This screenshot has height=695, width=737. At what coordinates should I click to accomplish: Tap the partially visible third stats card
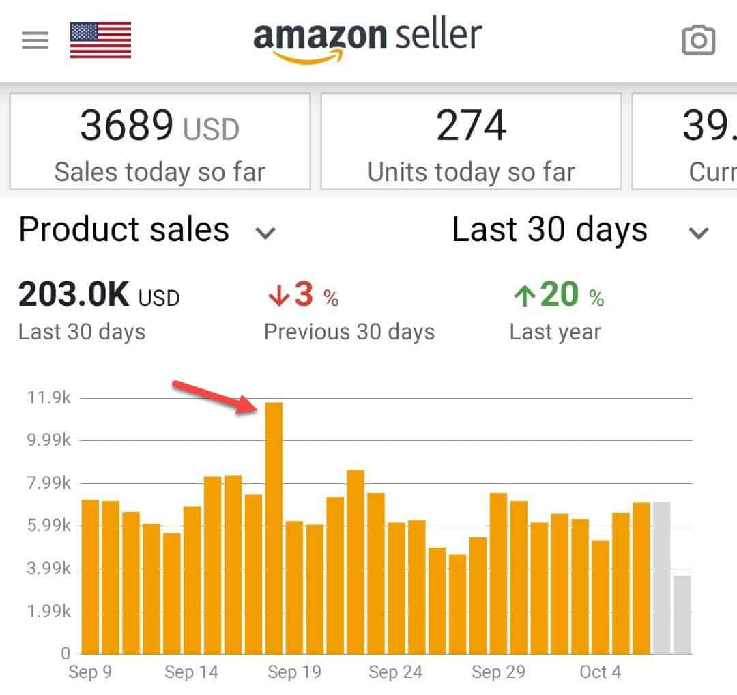pos(685,141)
